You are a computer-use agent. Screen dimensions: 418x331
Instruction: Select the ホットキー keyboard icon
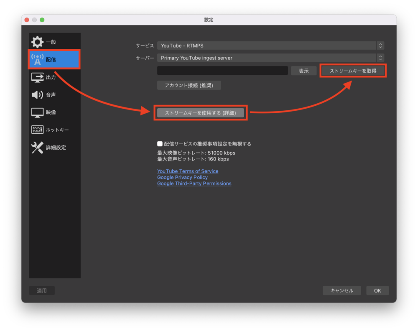coord(37,130)
